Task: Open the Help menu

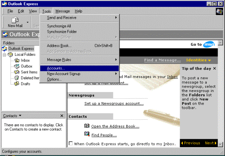Action: pyautogui.click(x=79, y=11)
